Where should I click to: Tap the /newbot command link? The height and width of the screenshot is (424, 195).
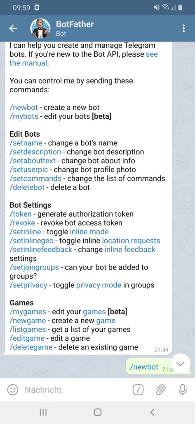point(23,107)
